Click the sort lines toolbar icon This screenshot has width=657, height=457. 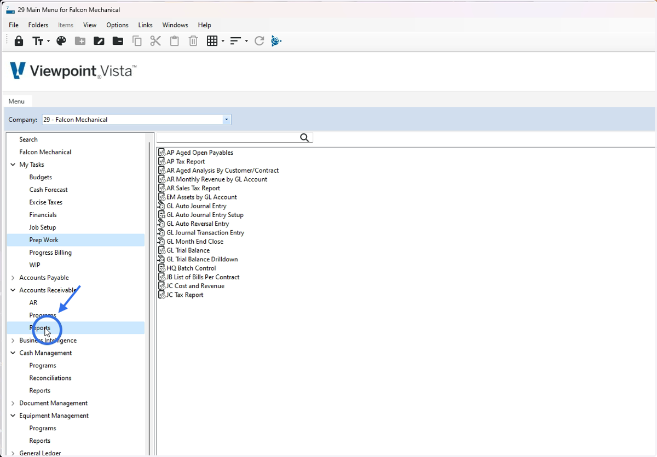tap(235, 41)
